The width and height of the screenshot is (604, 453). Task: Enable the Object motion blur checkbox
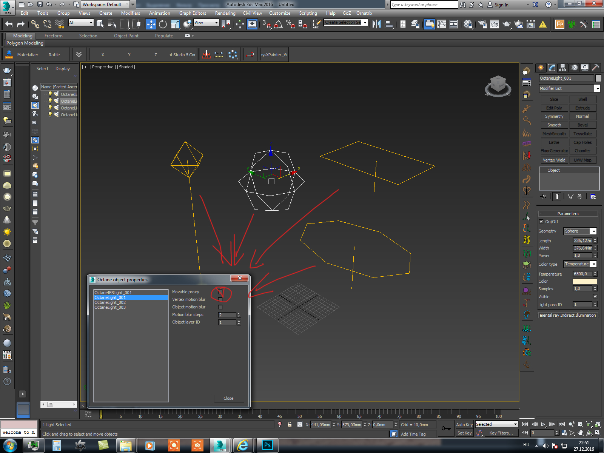tap(220, 307)
